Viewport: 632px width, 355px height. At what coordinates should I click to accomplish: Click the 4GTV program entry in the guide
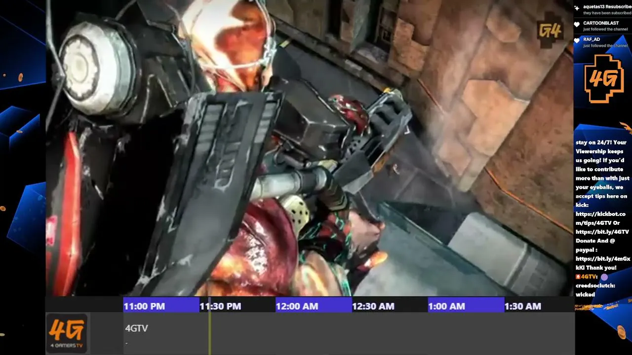(349, 334)
